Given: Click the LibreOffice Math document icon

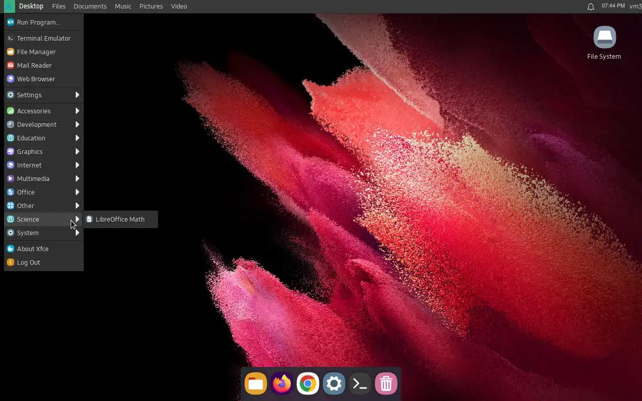Looking at the screenshot, I should (89, 219).
